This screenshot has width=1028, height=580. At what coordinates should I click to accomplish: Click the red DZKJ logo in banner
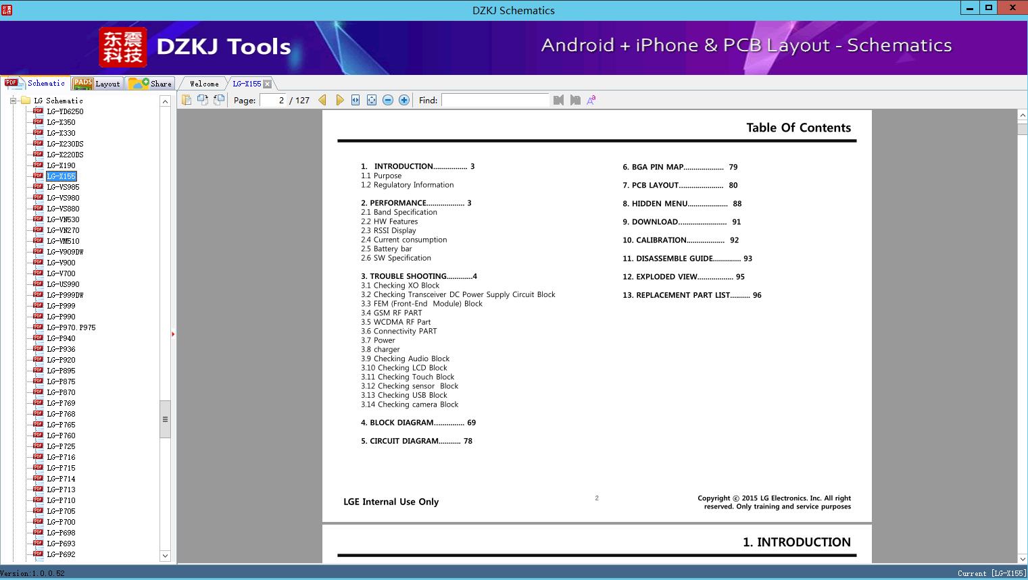point(123,47)
